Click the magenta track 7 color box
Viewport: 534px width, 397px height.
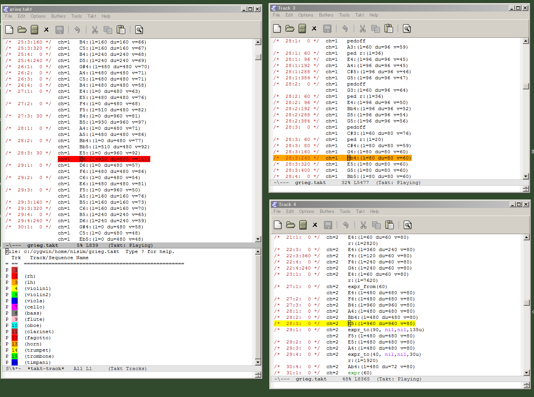15,307
